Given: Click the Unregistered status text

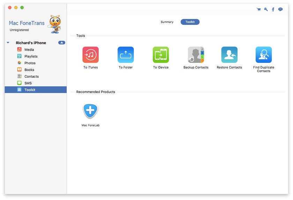Looking at the screenshot, I should (19, 30).
